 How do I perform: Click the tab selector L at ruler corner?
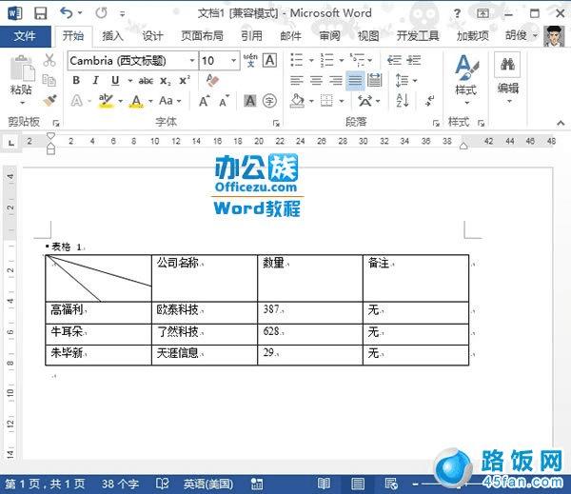click(x=11, y=143)
